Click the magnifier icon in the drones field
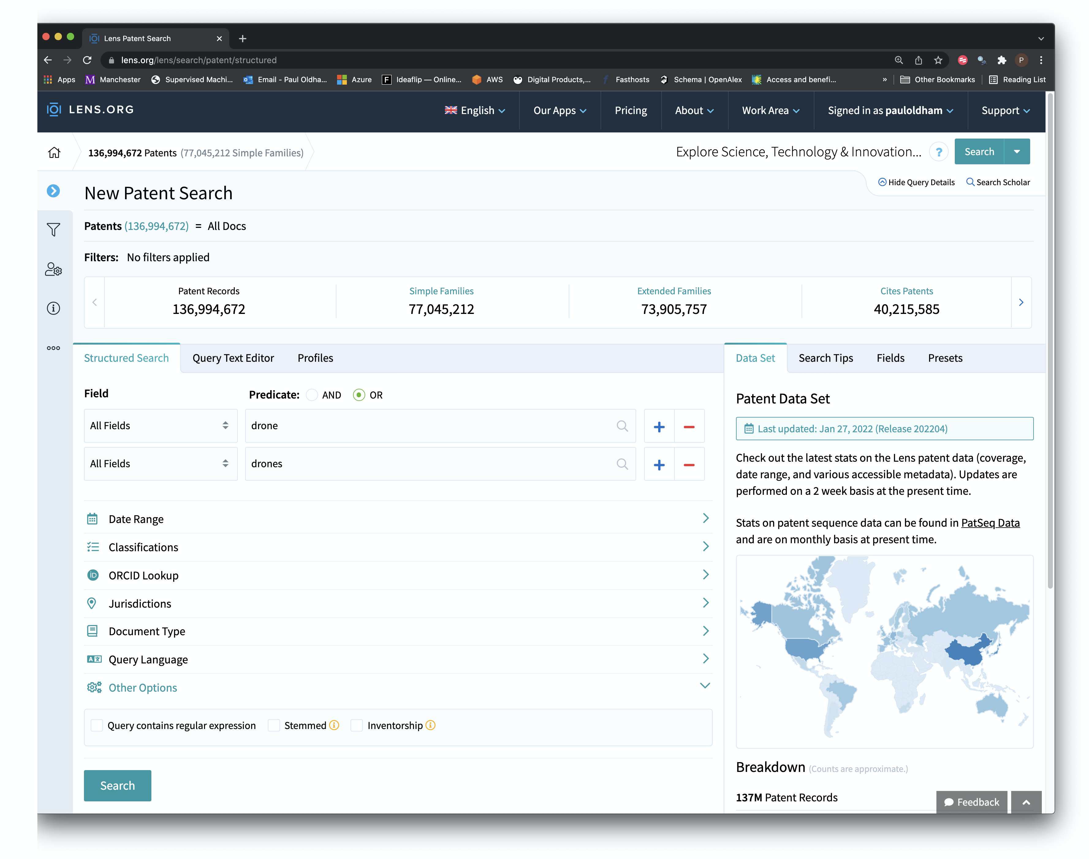The image size is (1089, 859). (622, 464)
